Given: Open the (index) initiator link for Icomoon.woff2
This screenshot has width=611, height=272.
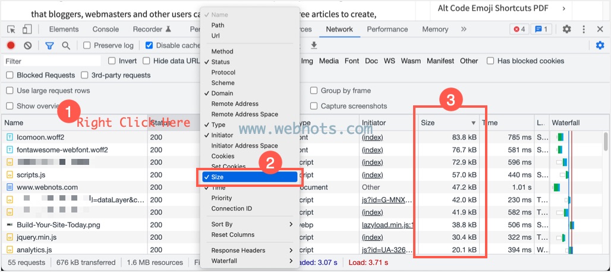Looking at the screenshot, I should coord(372,137).
